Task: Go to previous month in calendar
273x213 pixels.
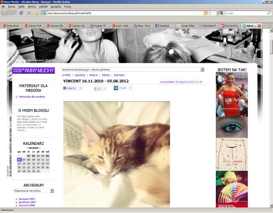Action: click(x=27, y=148)
